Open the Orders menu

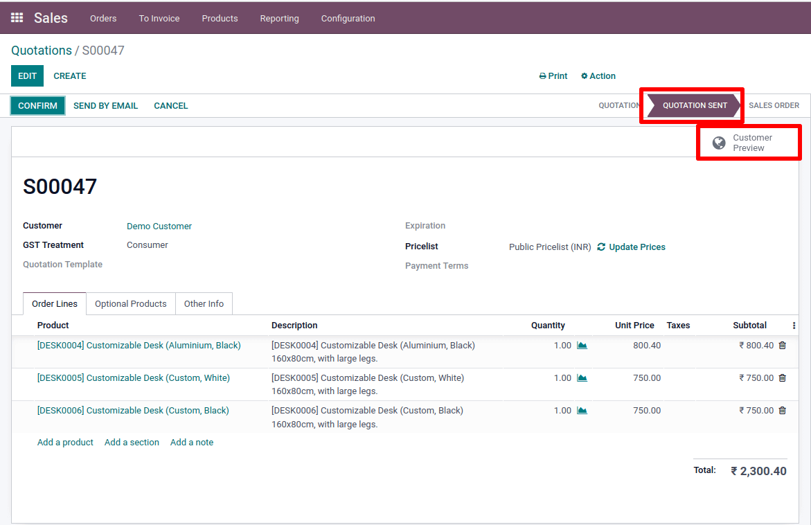(x=103, y=18)
